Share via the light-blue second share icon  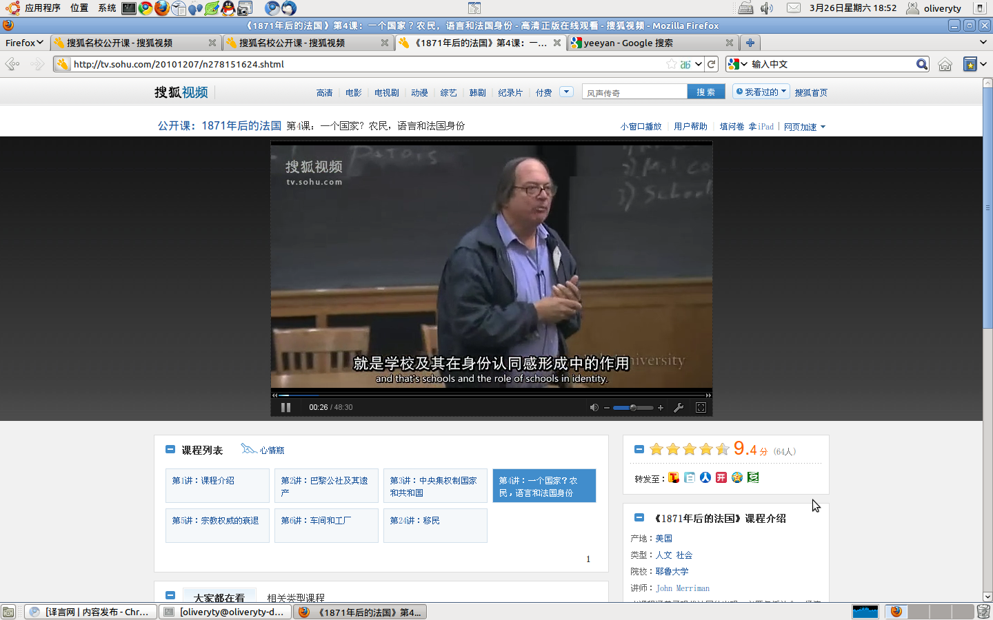[690, 477]
